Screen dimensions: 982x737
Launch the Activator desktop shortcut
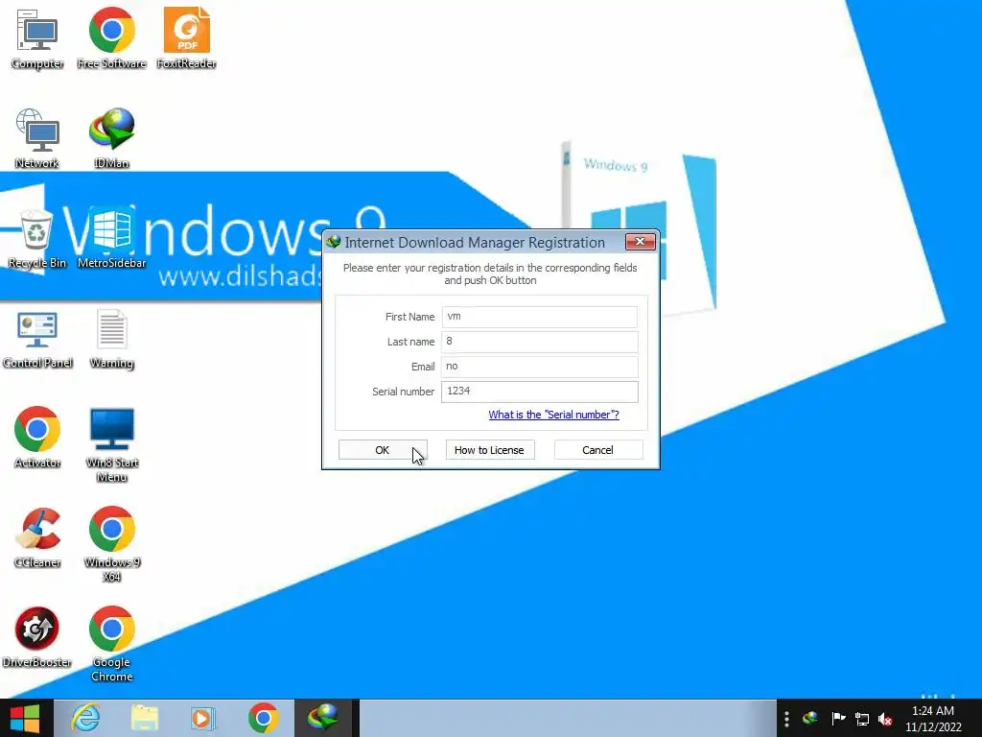click(x=37, y=438)
